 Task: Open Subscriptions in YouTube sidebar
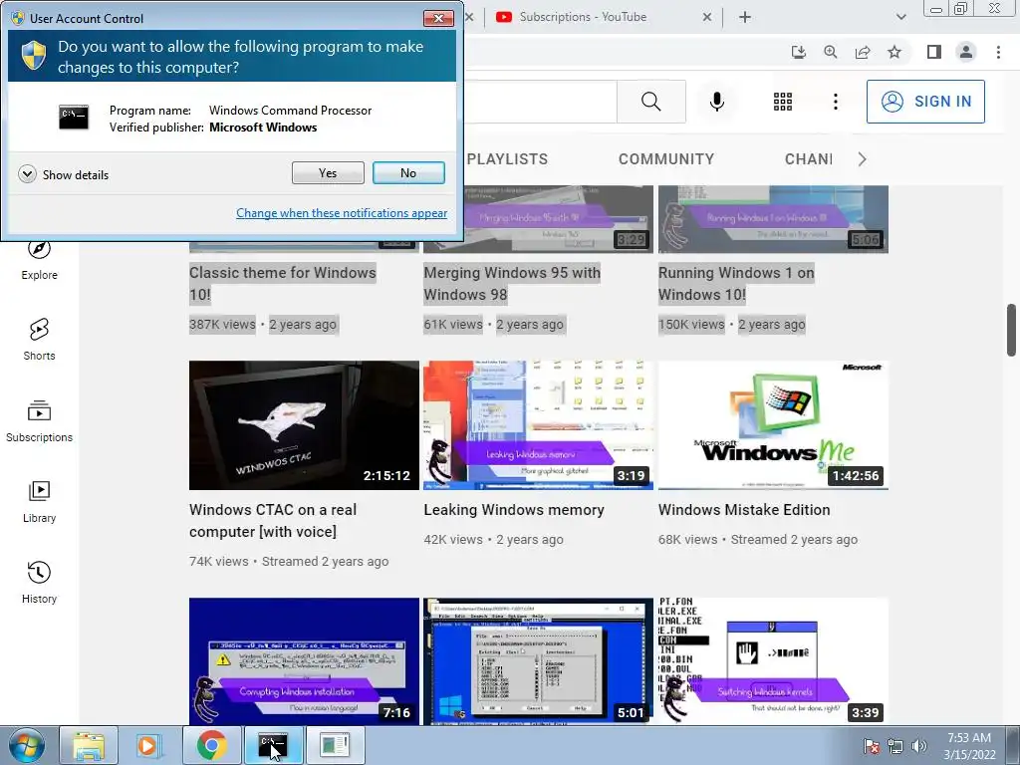click(x=39, y=421)
